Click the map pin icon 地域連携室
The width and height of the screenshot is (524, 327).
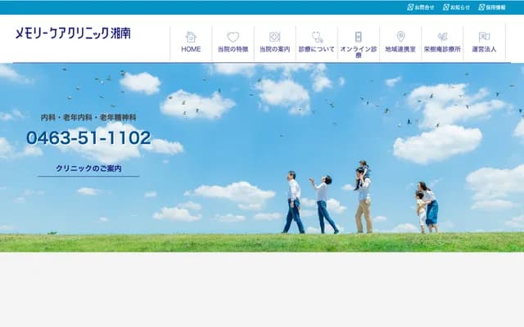(x=400, y=37)
